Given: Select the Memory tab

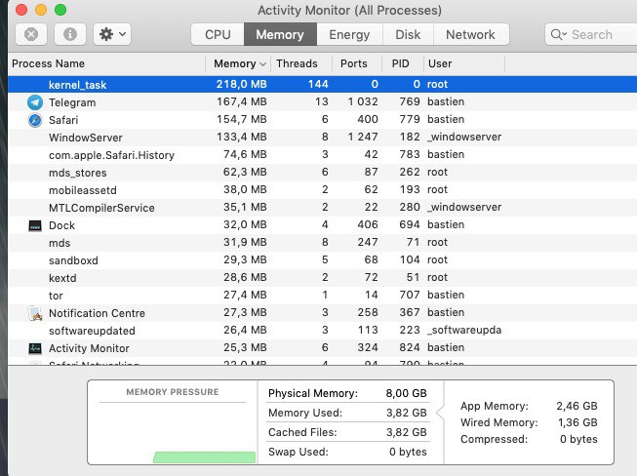Looking at the screenshot, I should 280,34.
